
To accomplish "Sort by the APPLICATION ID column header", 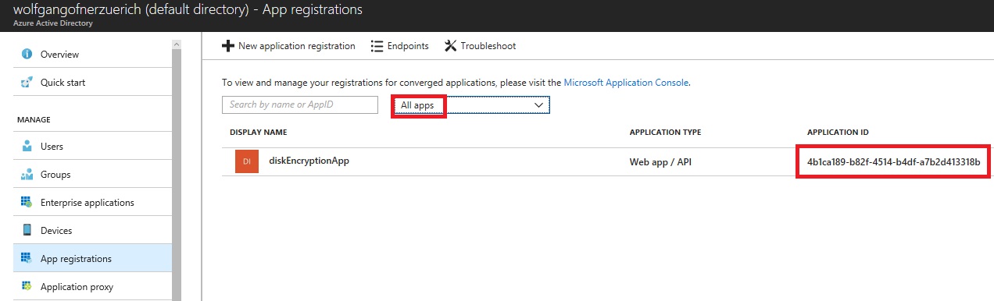I will pos(838,133).
